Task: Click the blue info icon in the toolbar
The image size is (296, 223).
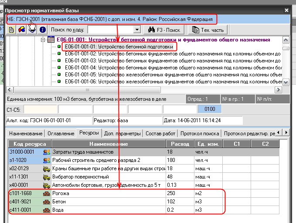Action: tap(43, 30)
